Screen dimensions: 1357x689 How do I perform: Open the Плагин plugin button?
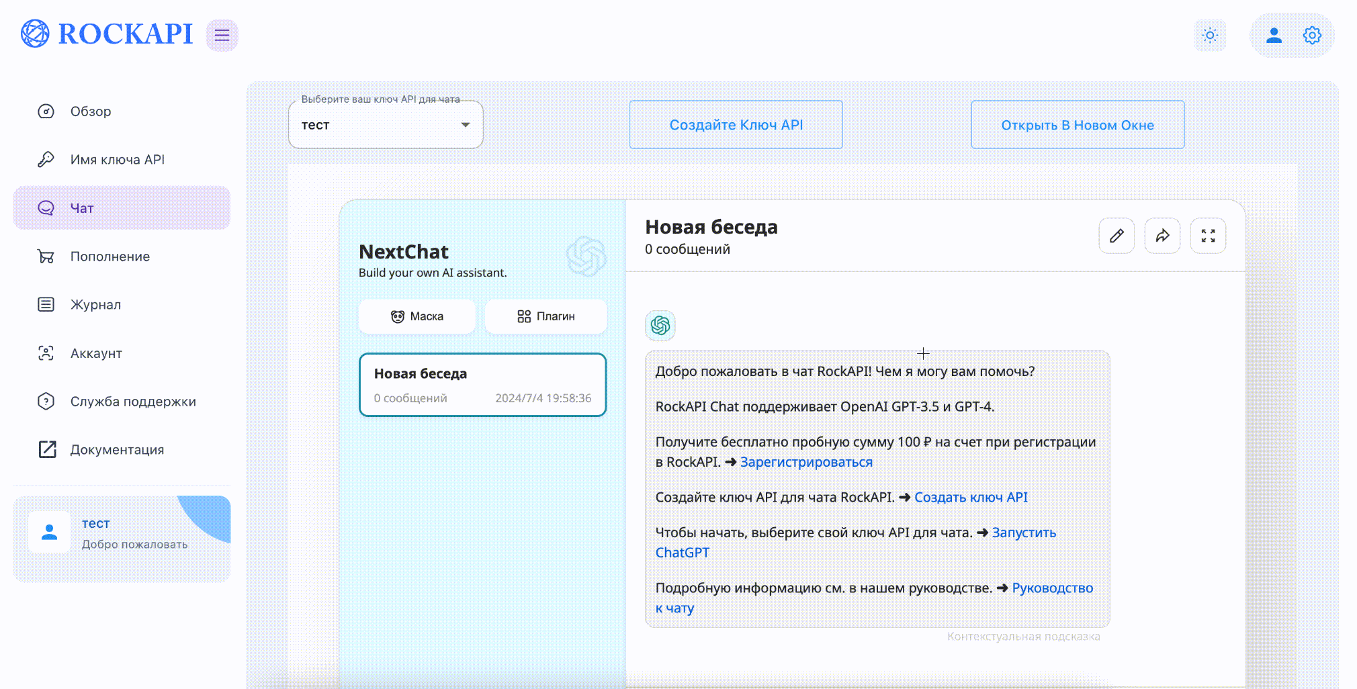546,316
